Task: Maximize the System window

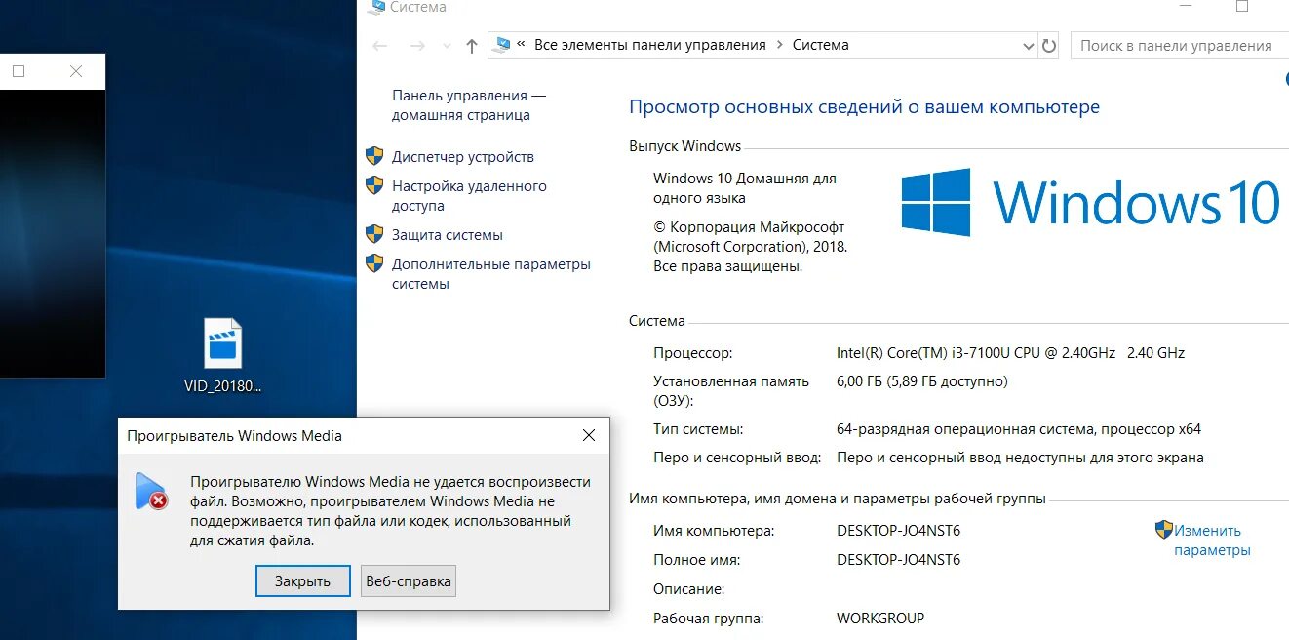Action: 1242,6
